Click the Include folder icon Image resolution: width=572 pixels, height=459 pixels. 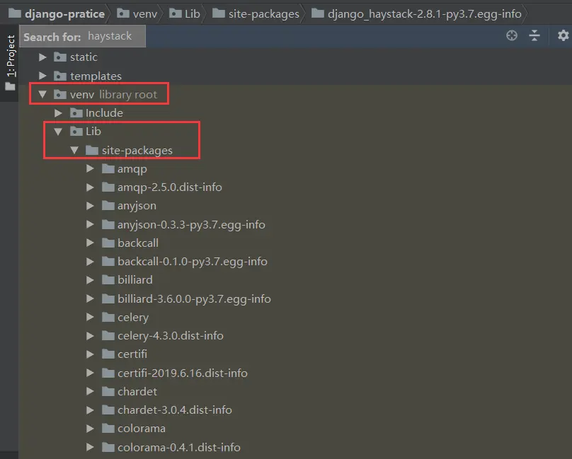76,112
